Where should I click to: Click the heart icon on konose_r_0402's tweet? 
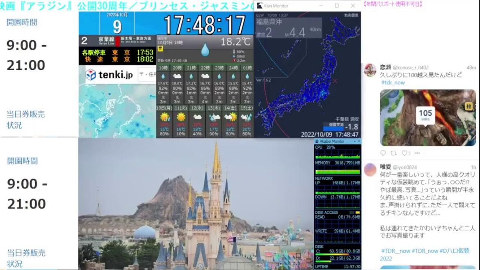(405, 152)
